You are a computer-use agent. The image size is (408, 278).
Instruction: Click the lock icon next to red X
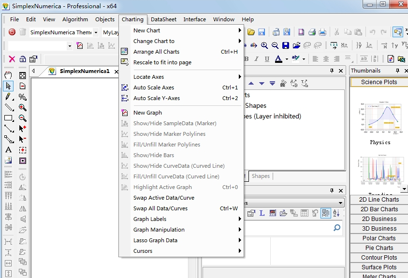[23, 59]
